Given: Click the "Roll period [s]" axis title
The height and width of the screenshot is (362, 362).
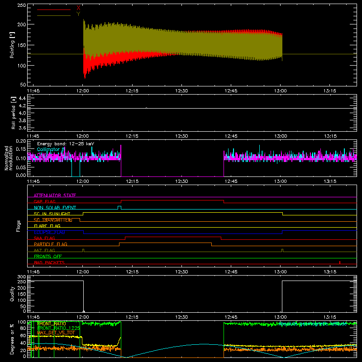Looking at the screenshot, I should coord(14,113).
